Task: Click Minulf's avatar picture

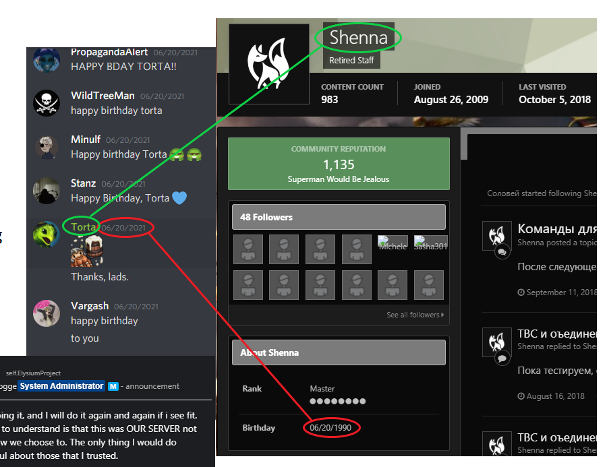Action: click(x=47, y=148)
